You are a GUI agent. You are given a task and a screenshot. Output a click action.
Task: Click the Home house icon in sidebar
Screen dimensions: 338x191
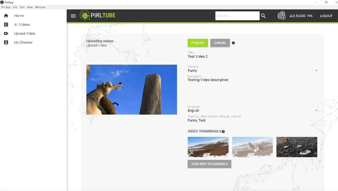6,16
